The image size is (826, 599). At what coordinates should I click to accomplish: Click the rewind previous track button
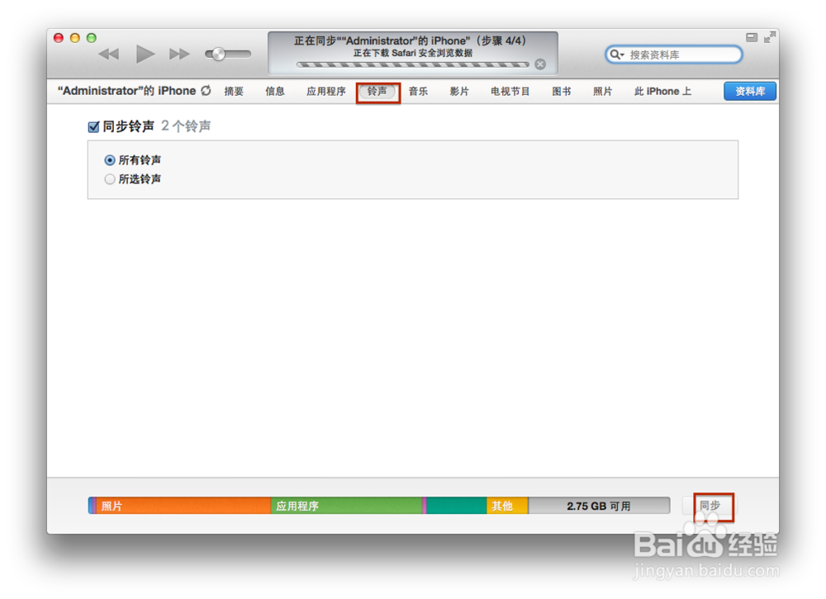[109, 54]
